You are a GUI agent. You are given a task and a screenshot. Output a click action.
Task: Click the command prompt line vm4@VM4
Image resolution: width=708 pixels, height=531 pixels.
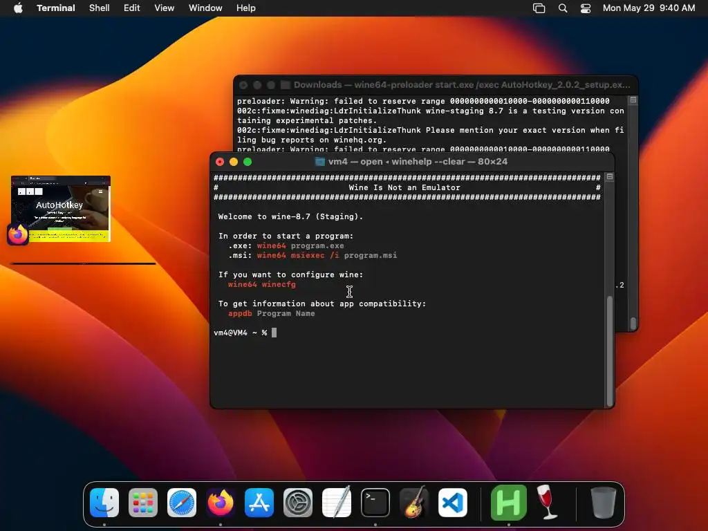[245, 333]
